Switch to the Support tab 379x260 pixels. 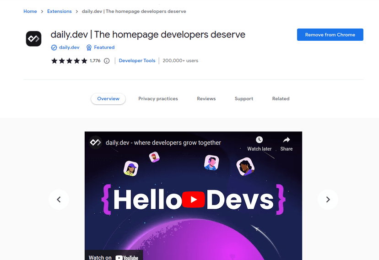[244, 98]
